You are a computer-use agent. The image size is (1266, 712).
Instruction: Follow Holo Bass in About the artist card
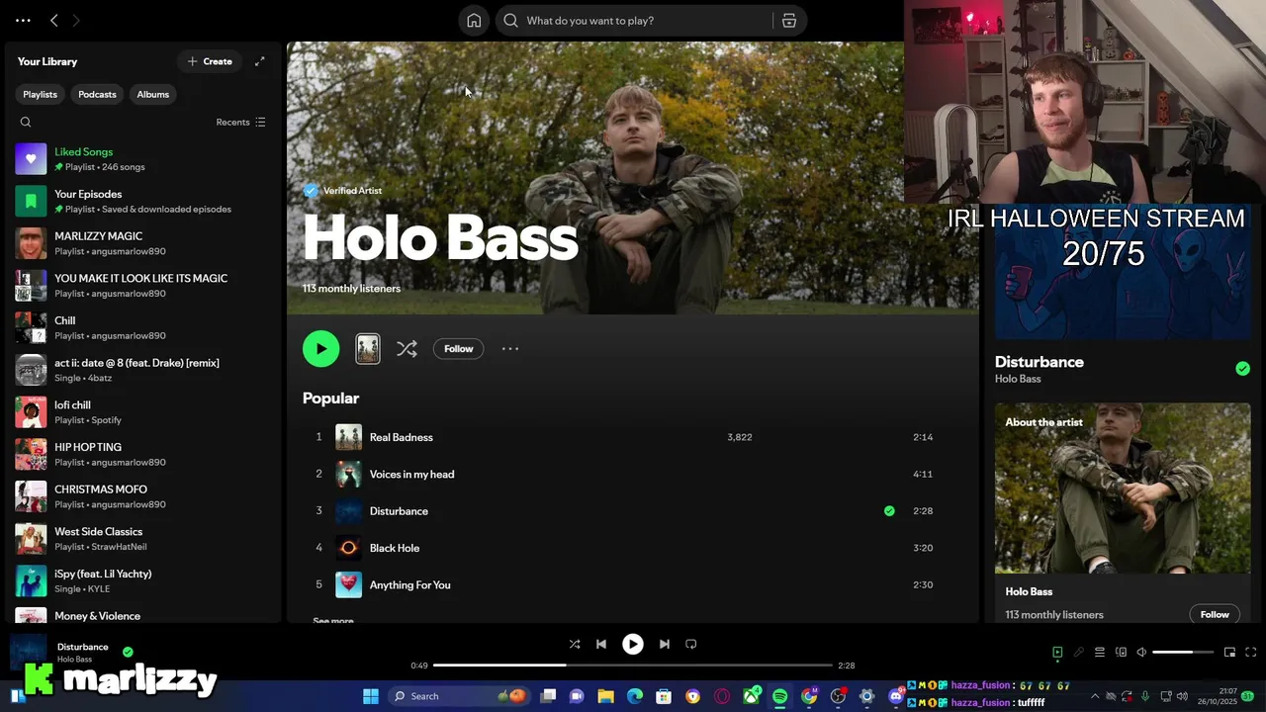click(1215, 614)
